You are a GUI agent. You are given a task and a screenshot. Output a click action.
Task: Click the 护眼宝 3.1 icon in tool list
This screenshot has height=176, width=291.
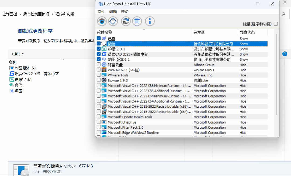click(x=104, y=49)
